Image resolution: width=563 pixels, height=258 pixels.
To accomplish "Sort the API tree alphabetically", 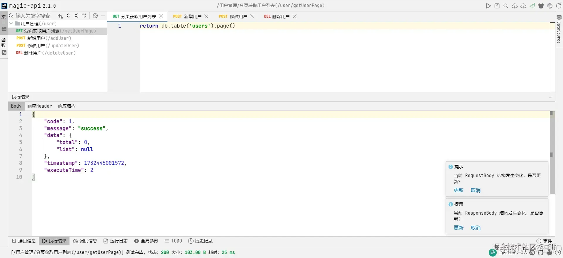I will [x=84, y=16].
